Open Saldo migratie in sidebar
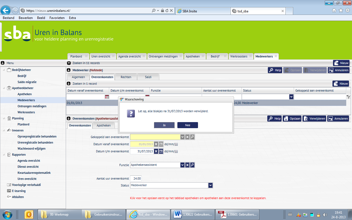Image resolution: width=352 pixels, height=220 pixels. coord(27,82)
